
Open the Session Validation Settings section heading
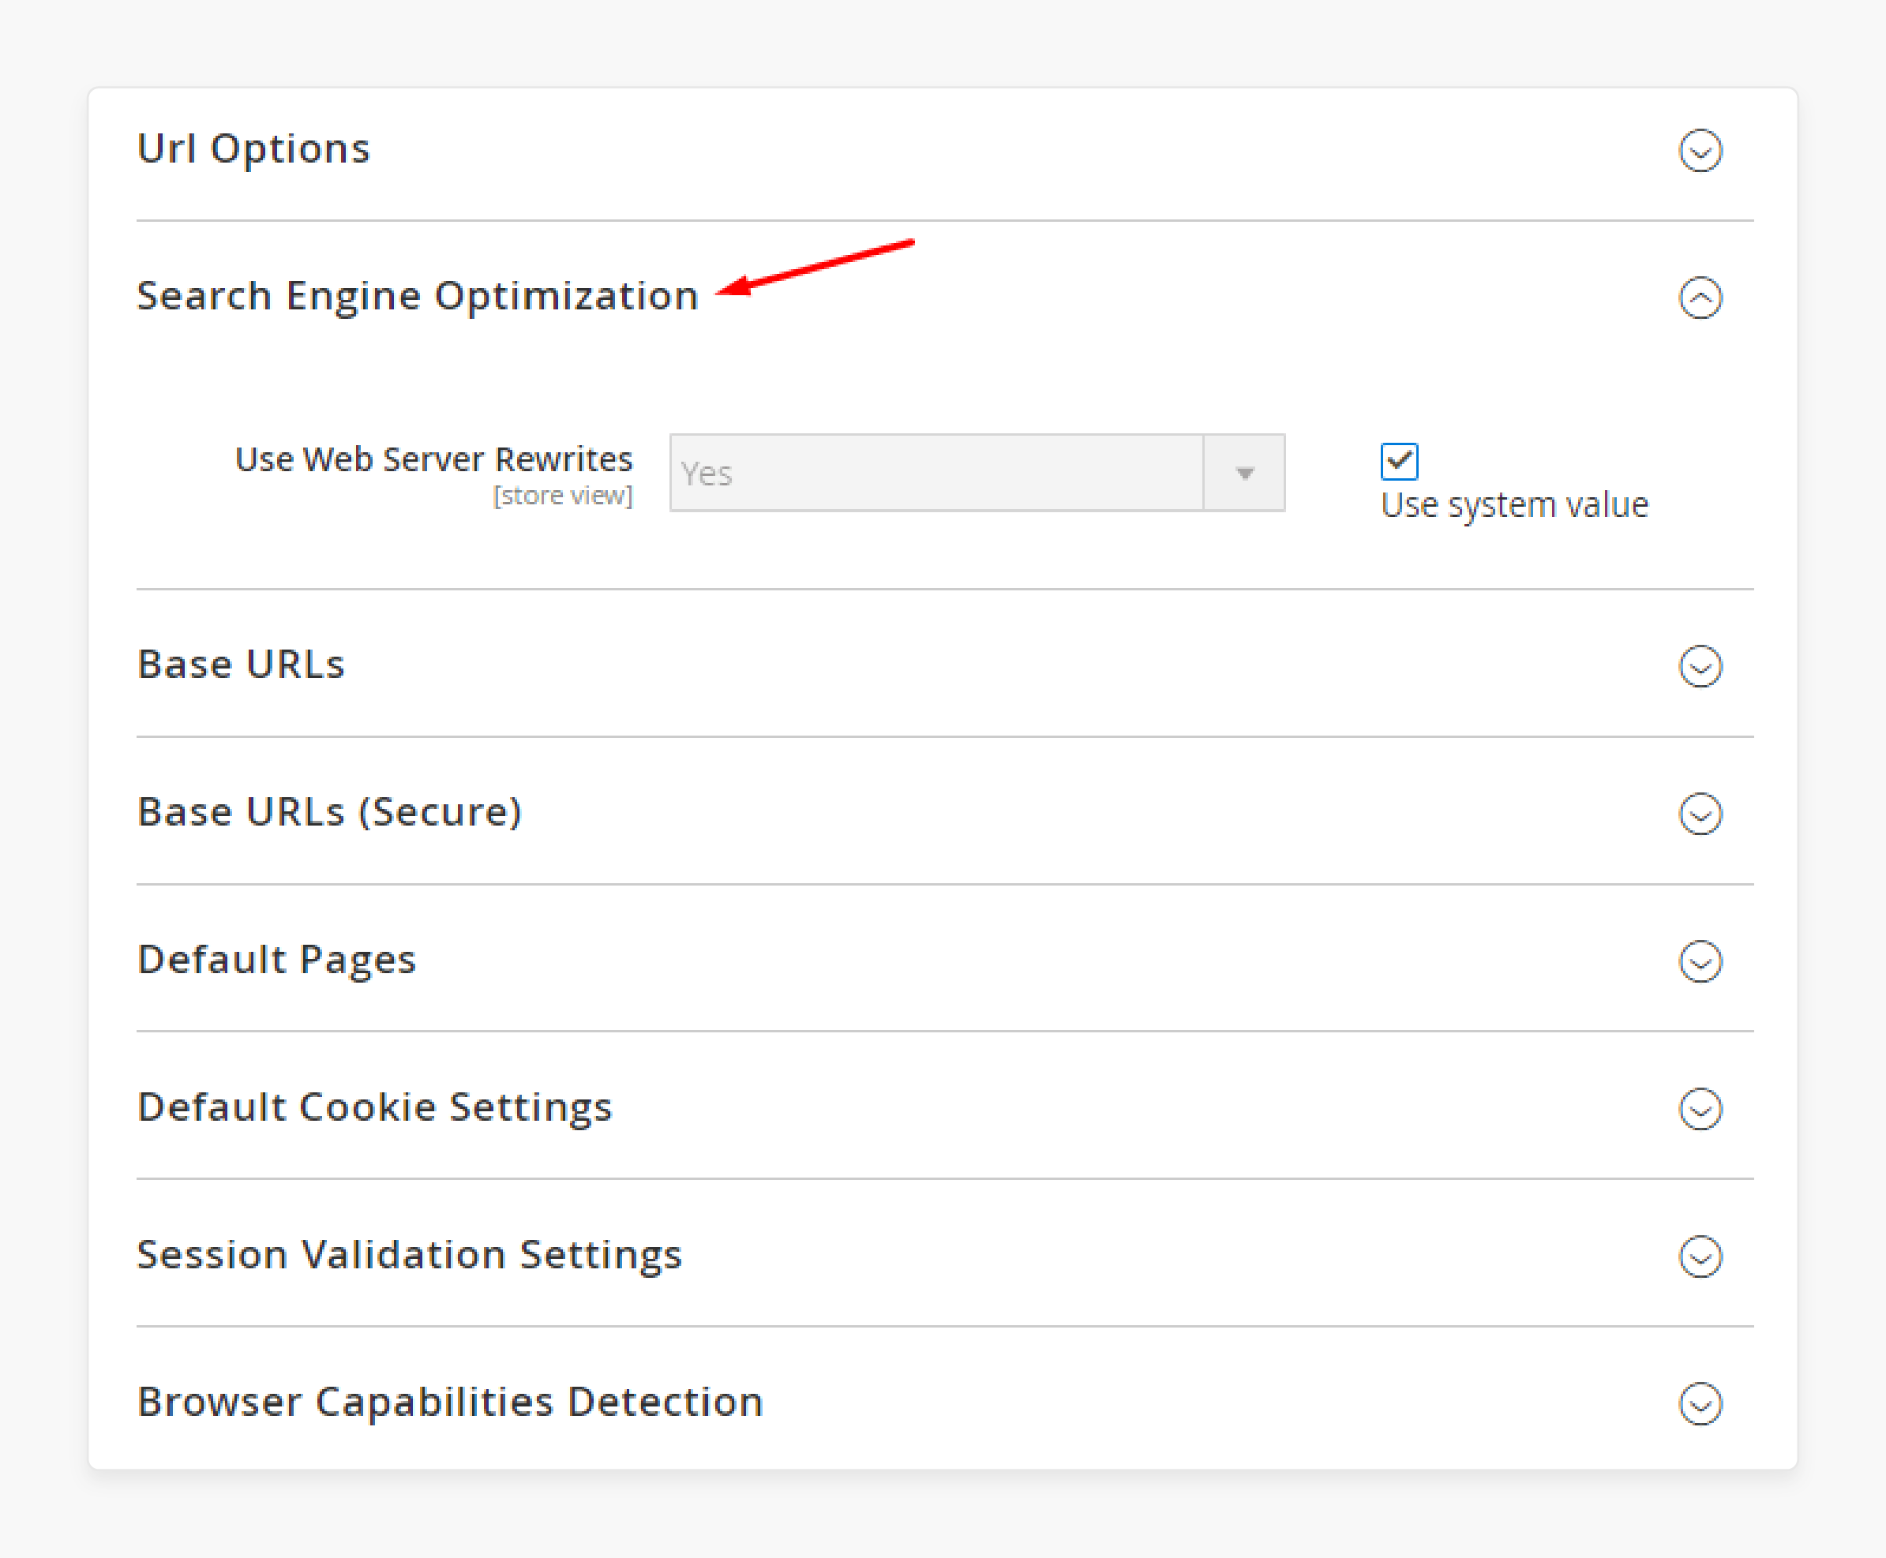[x=410, y=1256]
